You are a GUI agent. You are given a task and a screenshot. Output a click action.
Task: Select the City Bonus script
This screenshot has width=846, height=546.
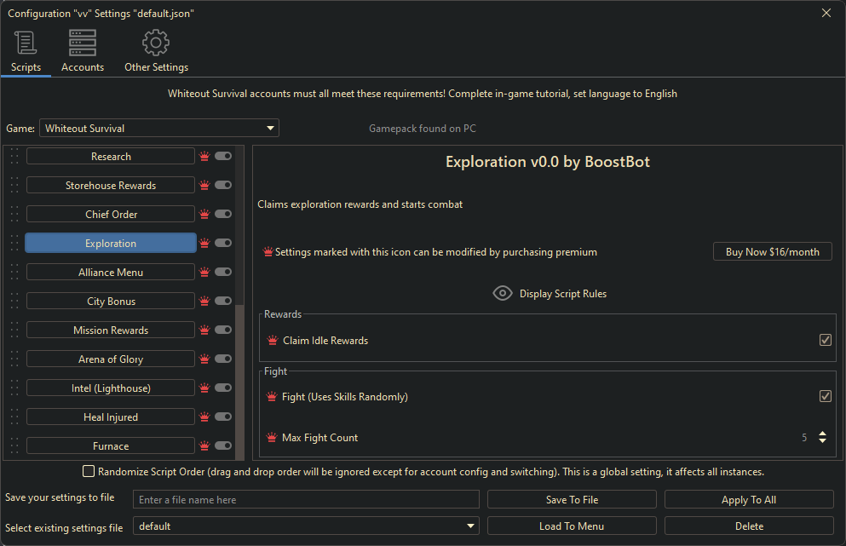point(111,301)
